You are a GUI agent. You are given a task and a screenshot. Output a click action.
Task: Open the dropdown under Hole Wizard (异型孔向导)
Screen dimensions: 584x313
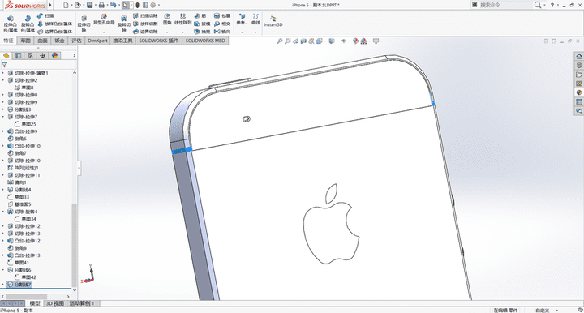[104, 32]
